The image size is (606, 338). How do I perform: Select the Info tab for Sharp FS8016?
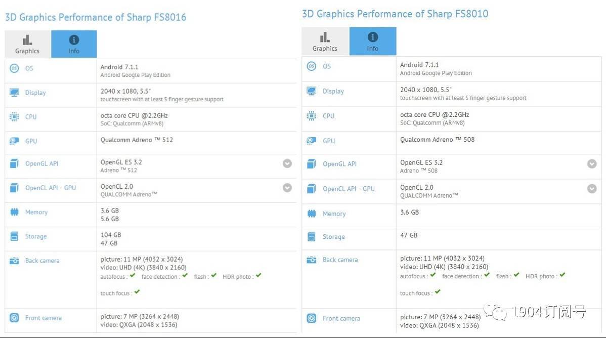pyautogui.click(x=74, y=44)
